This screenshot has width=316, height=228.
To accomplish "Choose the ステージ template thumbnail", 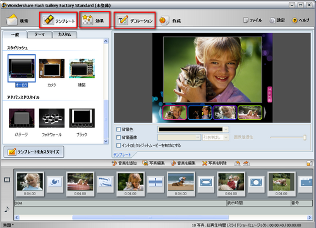I will point(21,118).
